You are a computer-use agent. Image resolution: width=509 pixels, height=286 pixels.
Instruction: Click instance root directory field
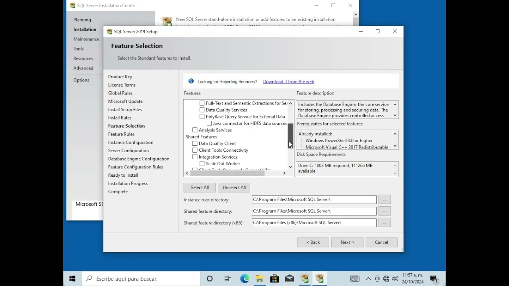tap(314, 199)
